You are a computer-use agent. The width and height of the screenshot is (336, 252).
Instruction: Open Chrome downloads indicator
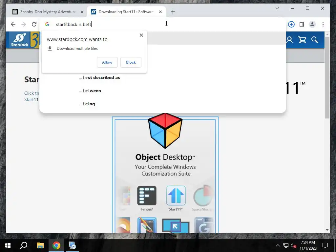pyautogui.click(x=291, y=24)
